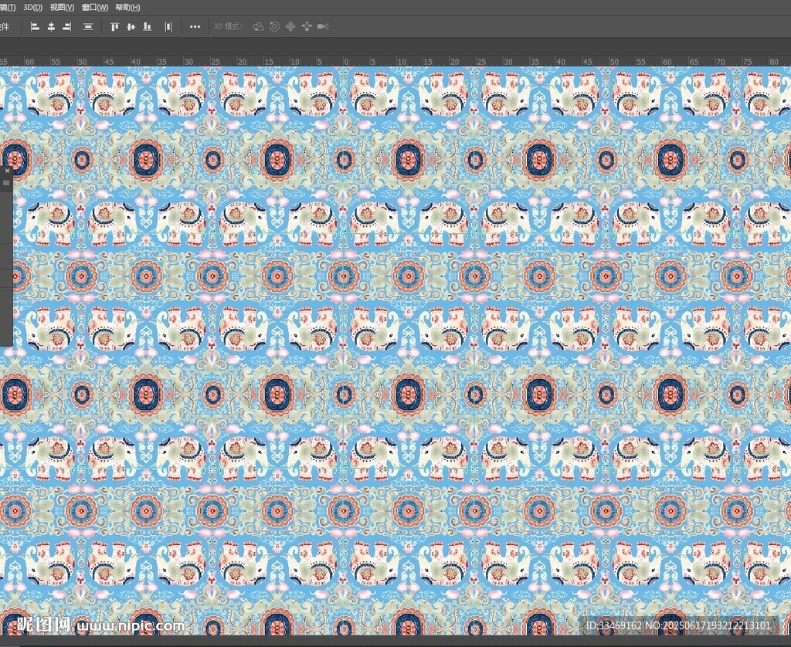Select the 3D slide mode icon

tap(307, 26)
